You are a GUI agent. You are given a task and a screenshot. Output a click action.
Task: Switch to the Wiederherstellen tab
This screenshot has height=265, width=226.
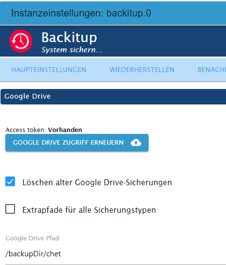tap(142, 70)
